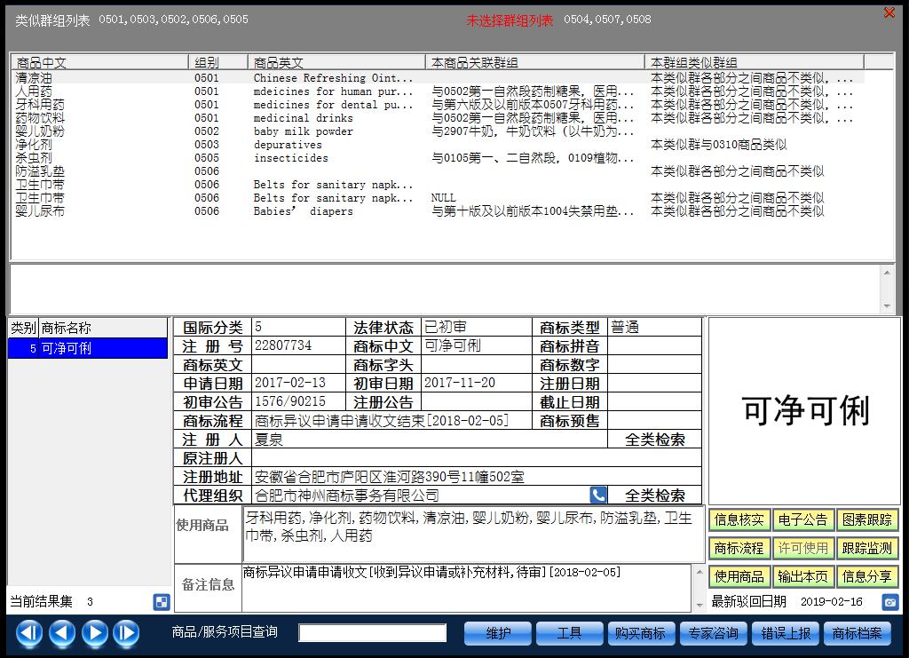Open the 商标档案 archive
909x658 pixels.
coord(858,633)
